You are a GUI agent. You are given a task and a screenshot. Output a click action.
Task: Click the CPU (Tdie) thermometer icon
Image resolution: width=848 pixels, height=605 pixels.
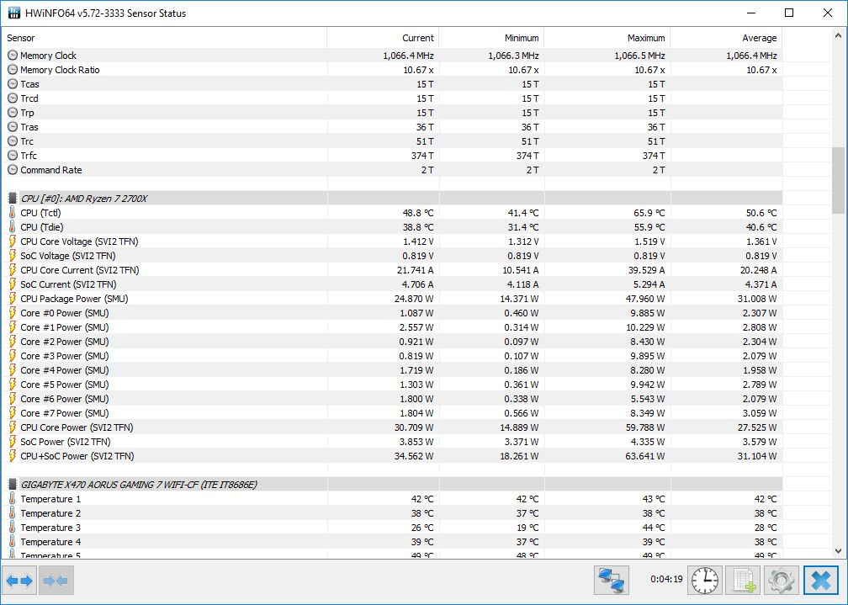(13, 226)
